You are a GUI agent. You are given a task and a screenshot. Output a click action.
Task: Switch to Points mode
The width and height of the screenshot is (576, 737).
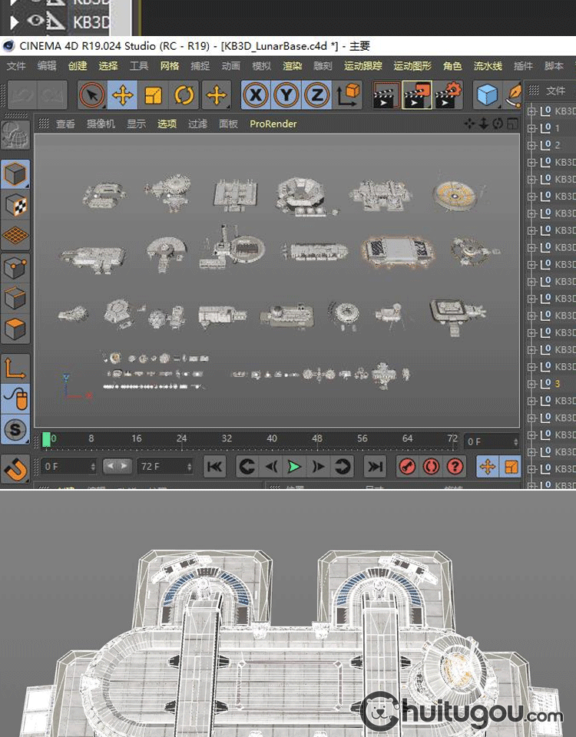15,269
